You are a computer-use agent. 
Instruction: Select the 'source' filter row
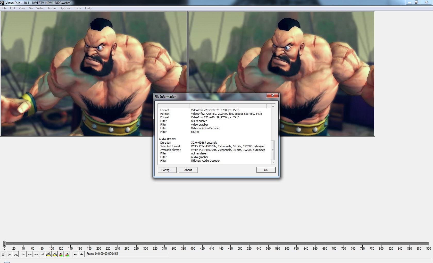coord(214,132)
